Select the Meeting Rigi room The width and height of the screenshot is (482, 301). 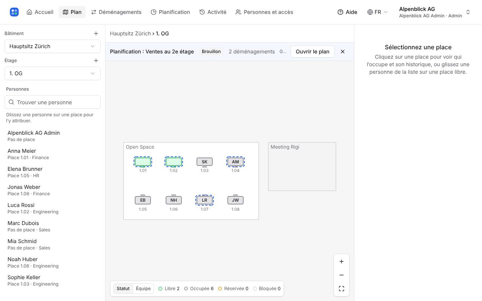pyautogui.click(x=302, y=167)
